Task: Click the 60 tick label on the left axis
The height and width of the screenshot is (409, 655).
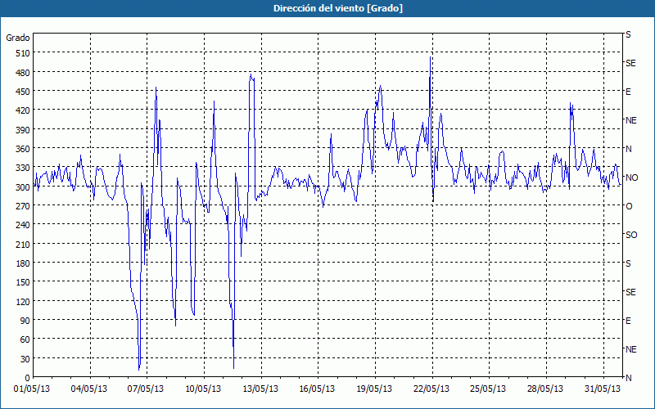Action: (x=25, y=339)
